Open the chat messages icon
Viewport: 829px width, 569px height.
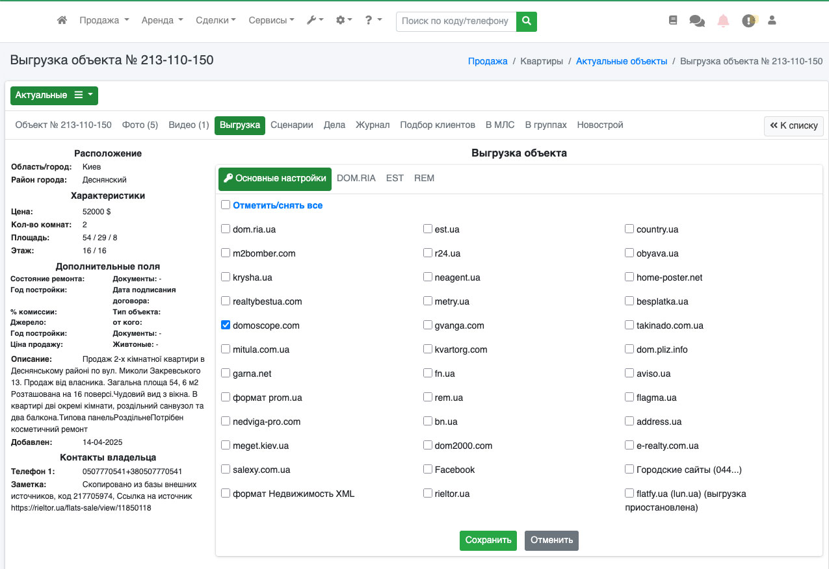point(697,21)
